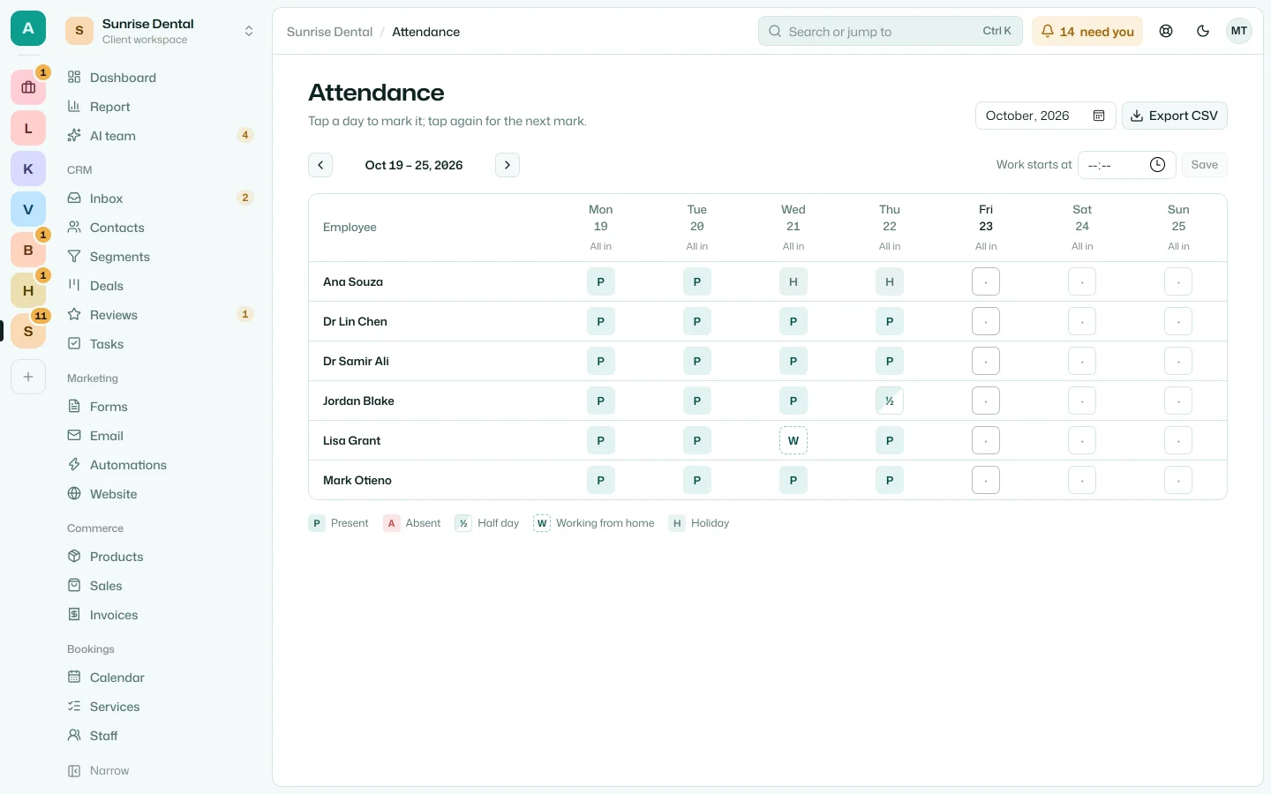
Task: Open the briefcase workspace icon in rail
Action: pyautogui.click(x=28, y=87)
